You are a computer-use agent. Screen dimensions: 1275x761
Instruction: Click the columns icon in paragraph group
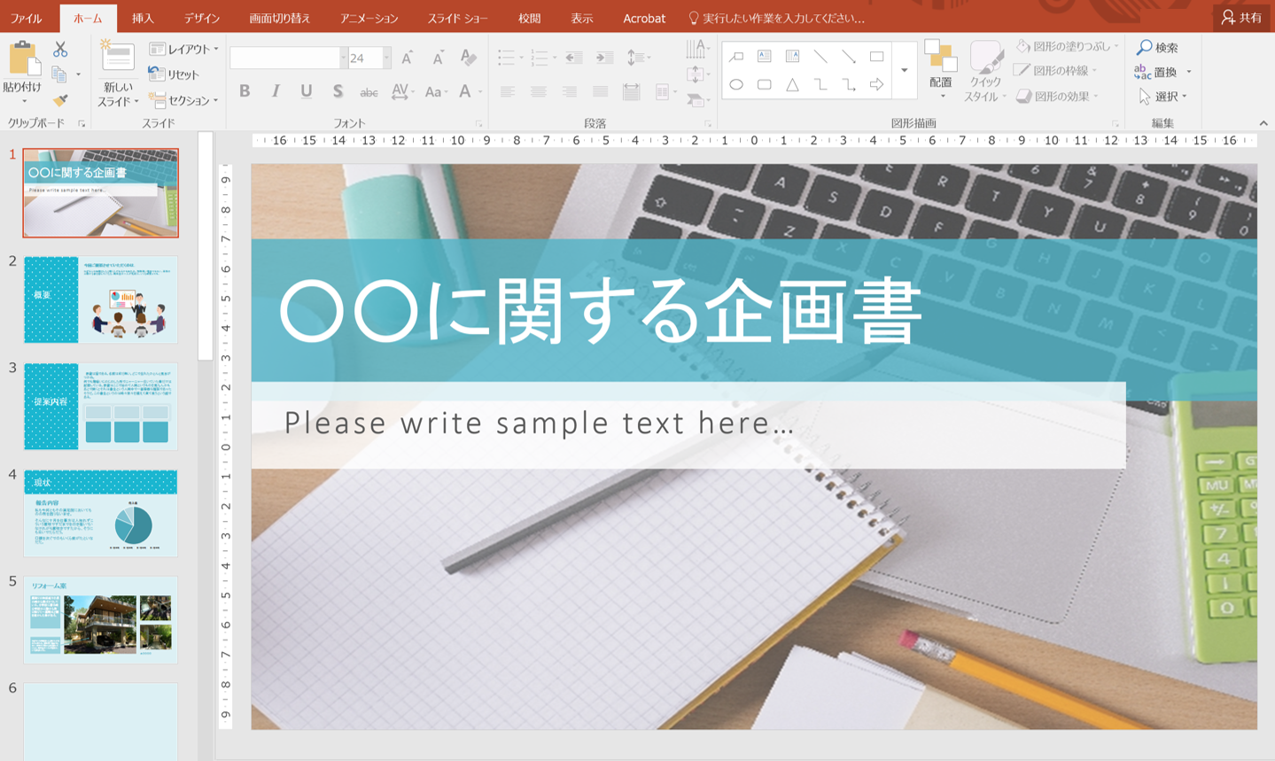pyautogui.click(x=665, y=91)
